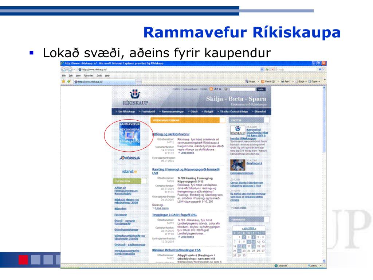Click the photo thumbnail beside Breytingar news

(237, 165)
